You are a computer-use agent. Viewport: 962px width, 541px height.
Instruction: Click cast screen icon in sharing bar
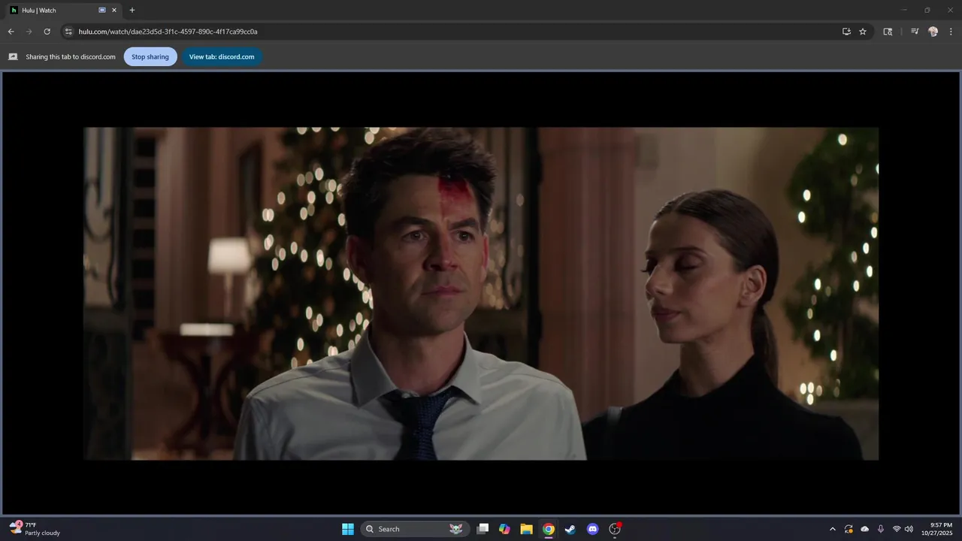(x=13, y=57)
